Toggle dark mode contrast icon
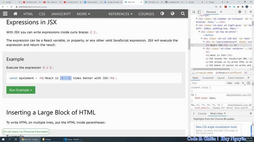This screenshot has height=142, width=254. (x=162, y=13)
